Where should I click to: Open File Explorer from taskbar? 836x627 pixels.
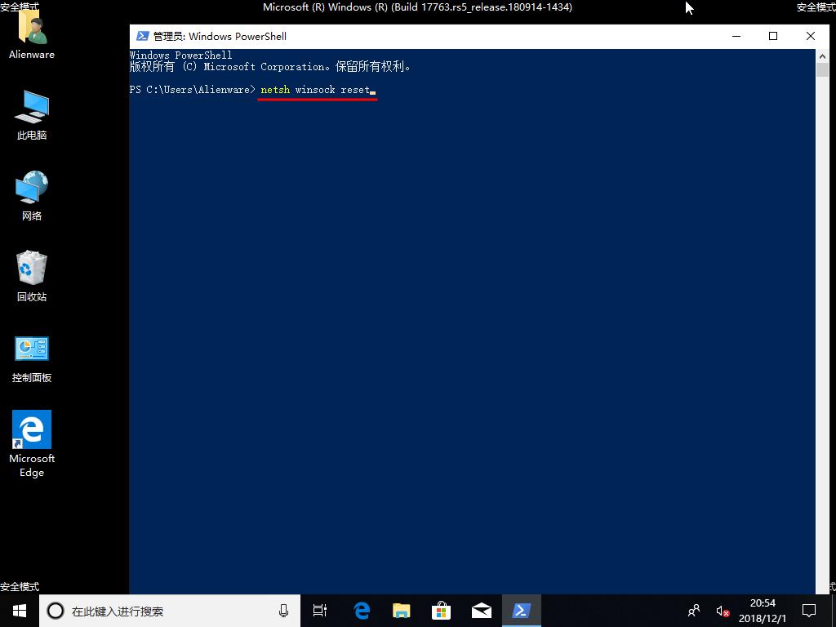tap(402, 611)
